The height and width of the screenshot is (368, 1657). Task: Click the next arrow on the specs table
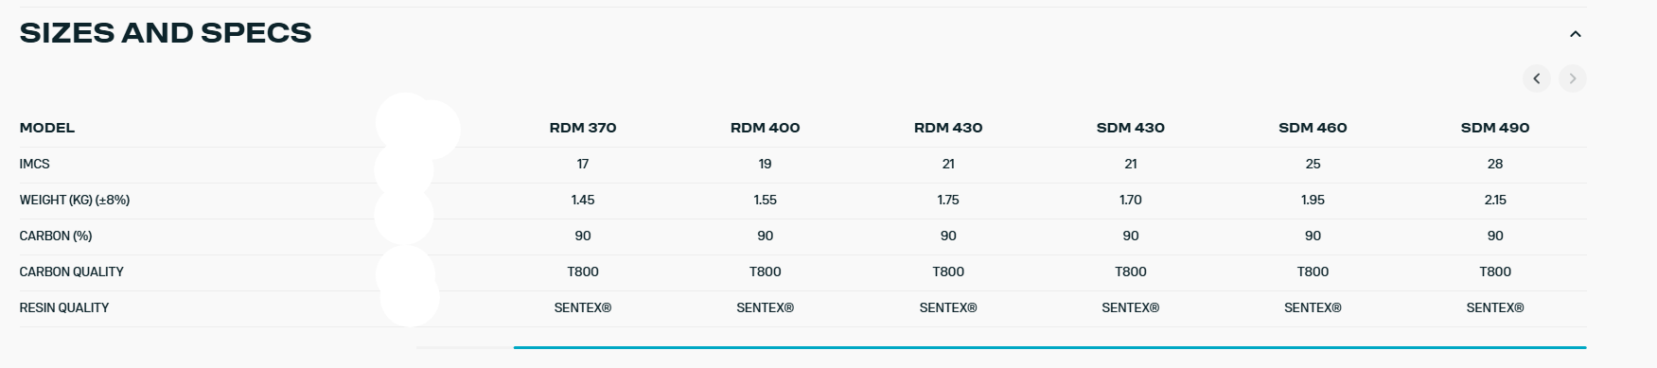click(1573, 79)
